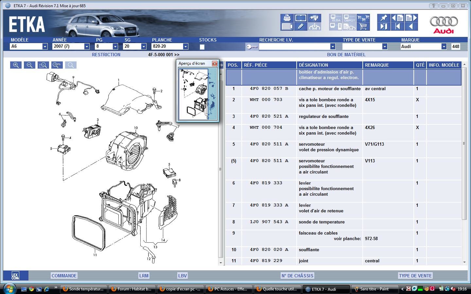Click the collapse arrow beside the POS. header
Image resolution: width=471 pixels, height=294 pixels.
tap(221, 65)
